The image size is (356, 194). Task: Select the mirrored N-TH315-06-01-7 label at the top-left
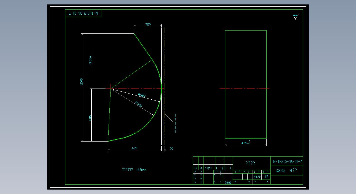(84, 13)
